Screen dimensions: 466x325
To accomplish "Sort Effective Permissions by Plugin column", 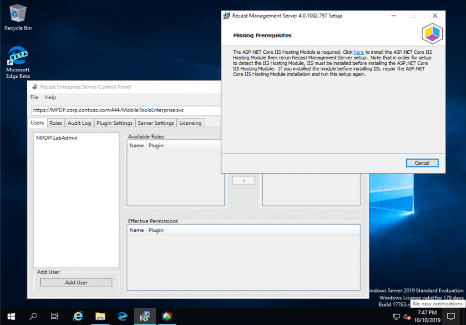I will click(x=156, y=230).
